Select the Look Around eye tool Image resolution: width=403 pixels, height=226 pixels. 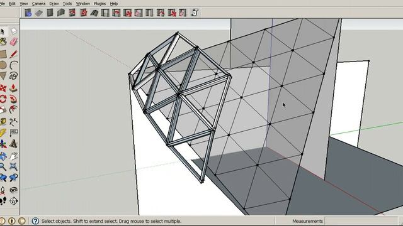click(13, 190)
